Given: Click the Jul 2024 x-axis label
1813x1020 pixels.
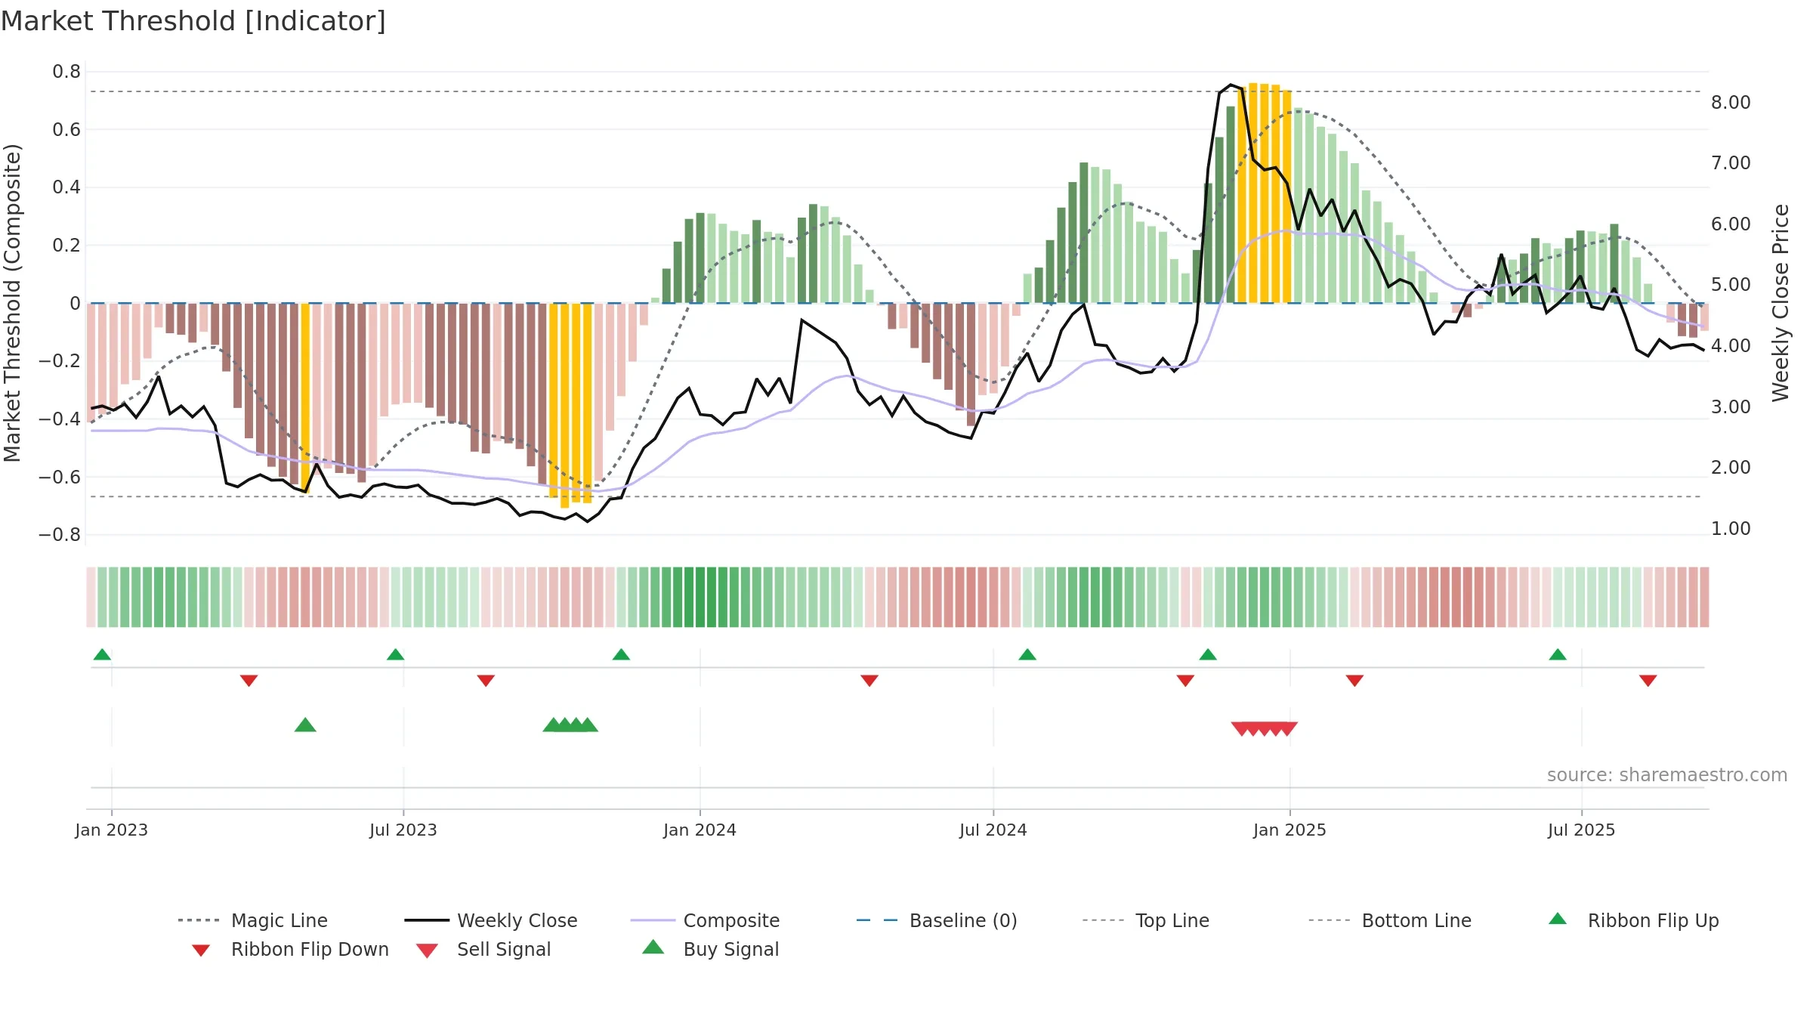Looking at the screenshot, I should point(993,830).
